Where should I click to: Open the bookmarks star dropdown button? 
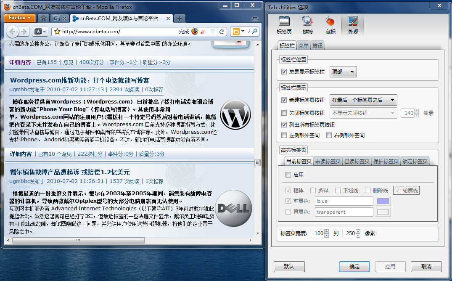click(x=40, y=32)
